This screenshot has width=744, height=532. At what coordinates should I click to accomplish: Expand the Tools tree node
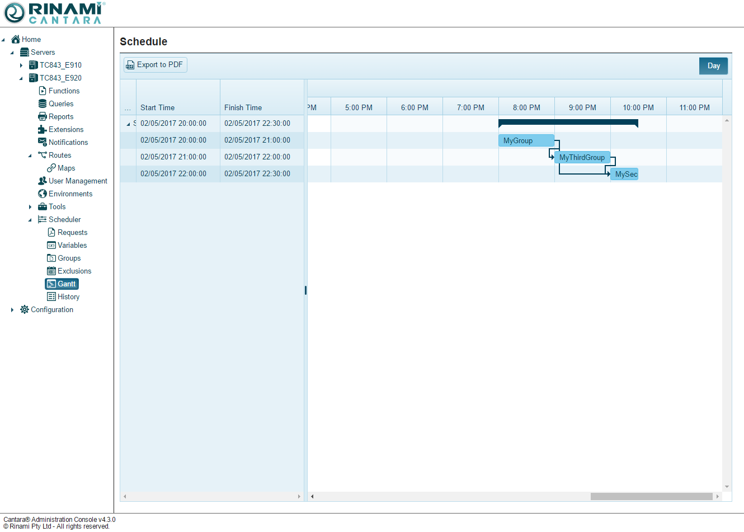30,207
